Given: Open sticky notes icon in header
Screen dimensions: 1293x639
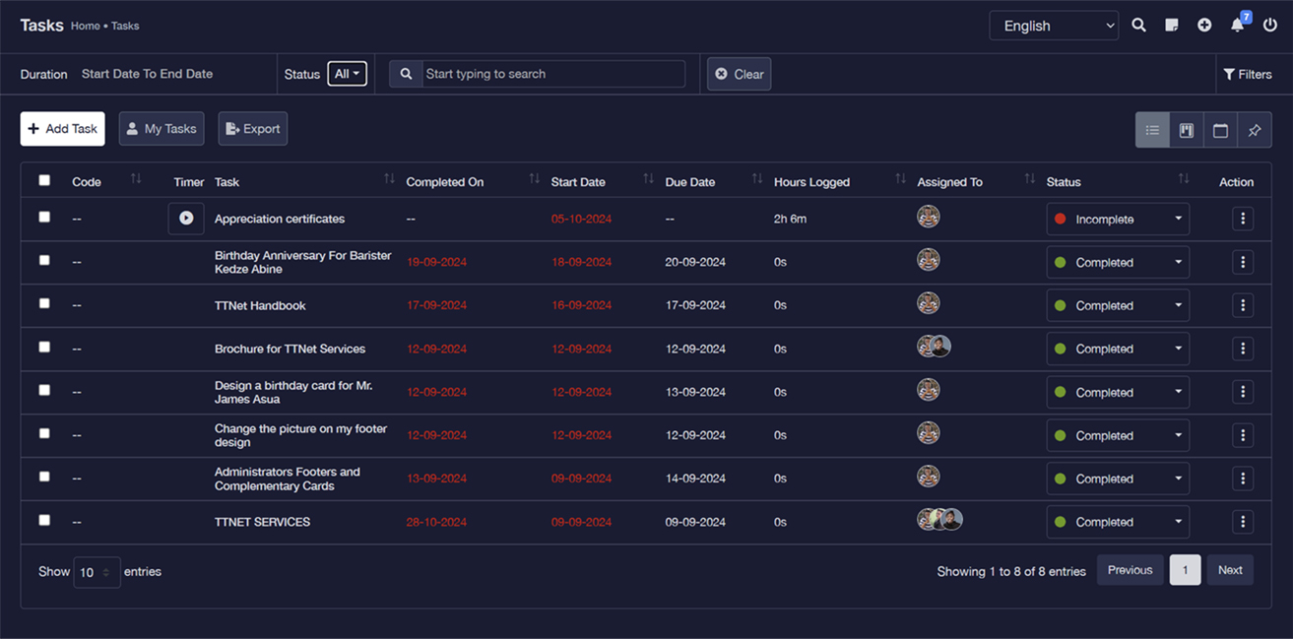Looking at the screenshot, I should coord(1171,26).
